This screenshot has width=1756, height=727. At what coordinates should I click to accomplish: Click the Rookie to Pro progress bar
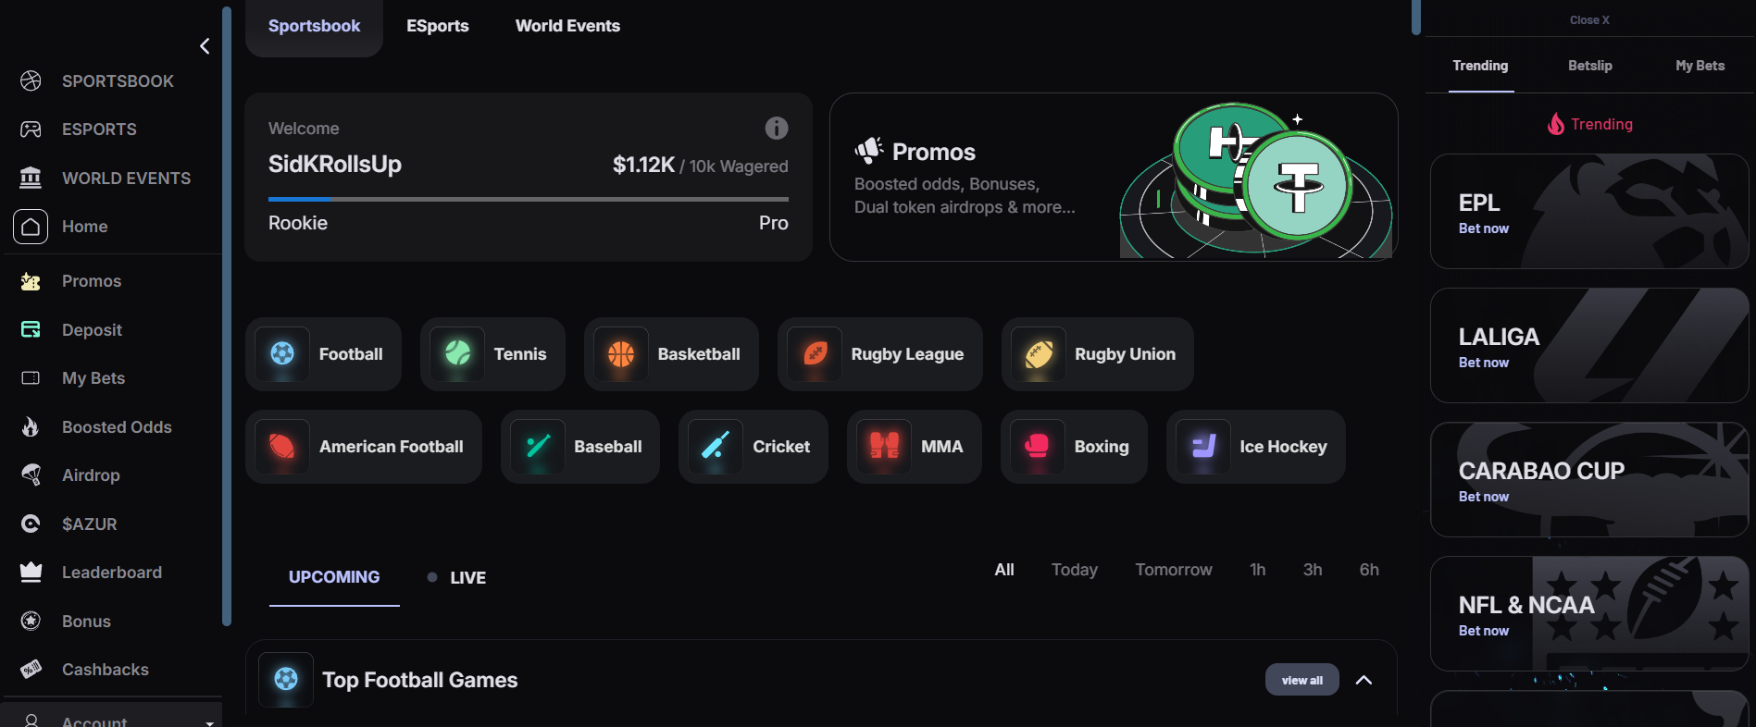[527, 199]
